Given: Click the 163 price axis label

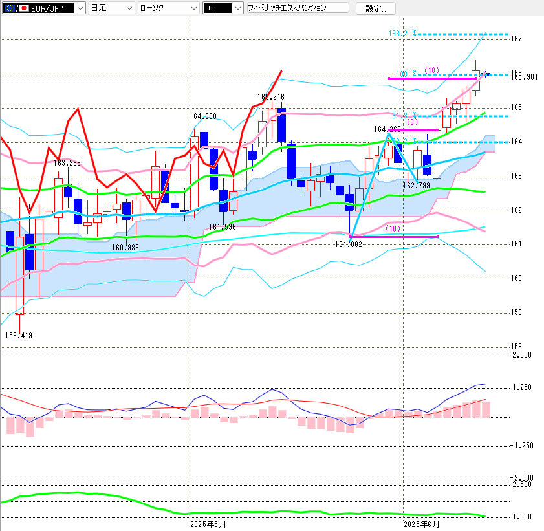Looking at the screenshot, I should coord(517,176).
